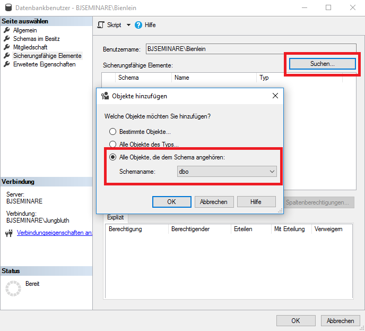Screen dimensions: 365x331
Task: Select Sicherungsfähige Elemente page
Action: coord(47,56)
